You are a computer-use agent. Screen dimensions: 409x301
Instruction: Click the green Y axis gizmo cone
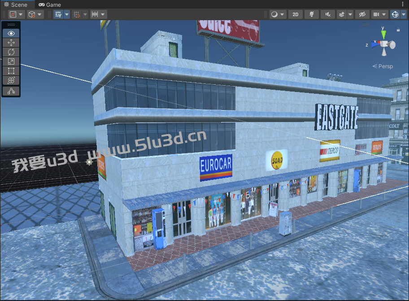tap(383, 35)
